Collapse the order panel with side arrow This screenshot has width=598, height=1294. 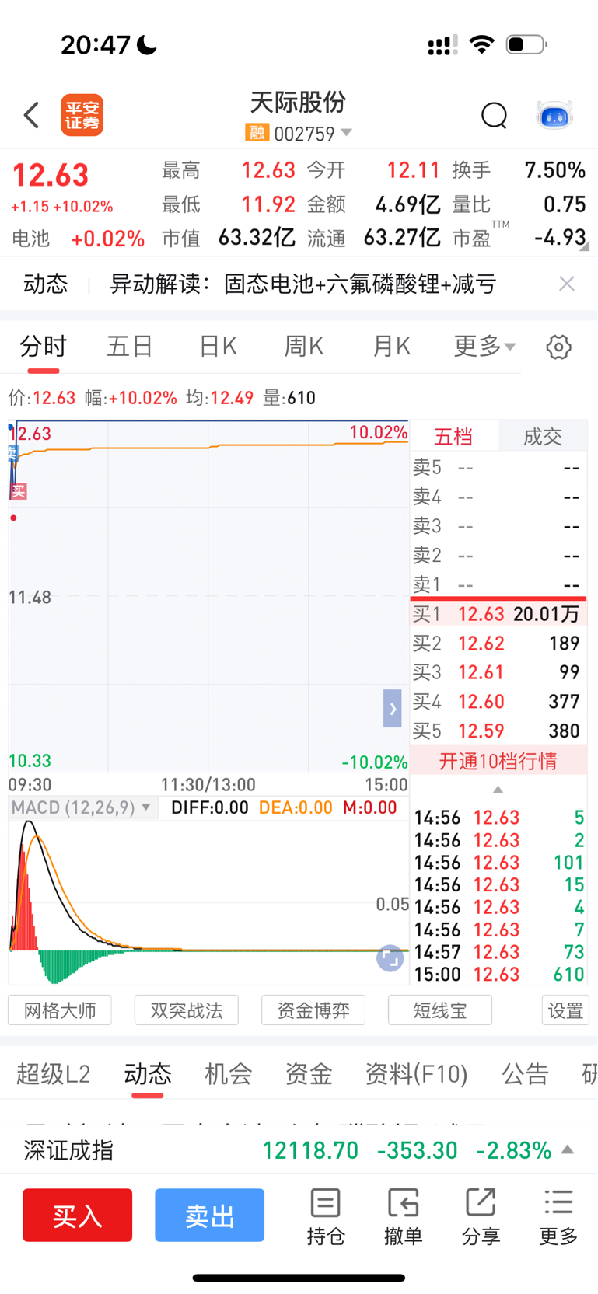click(393, 709)
